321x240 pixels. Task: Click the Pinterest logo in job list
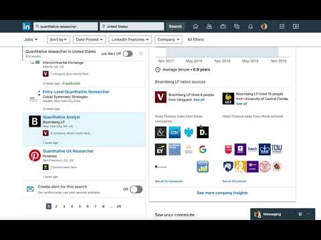35,155
